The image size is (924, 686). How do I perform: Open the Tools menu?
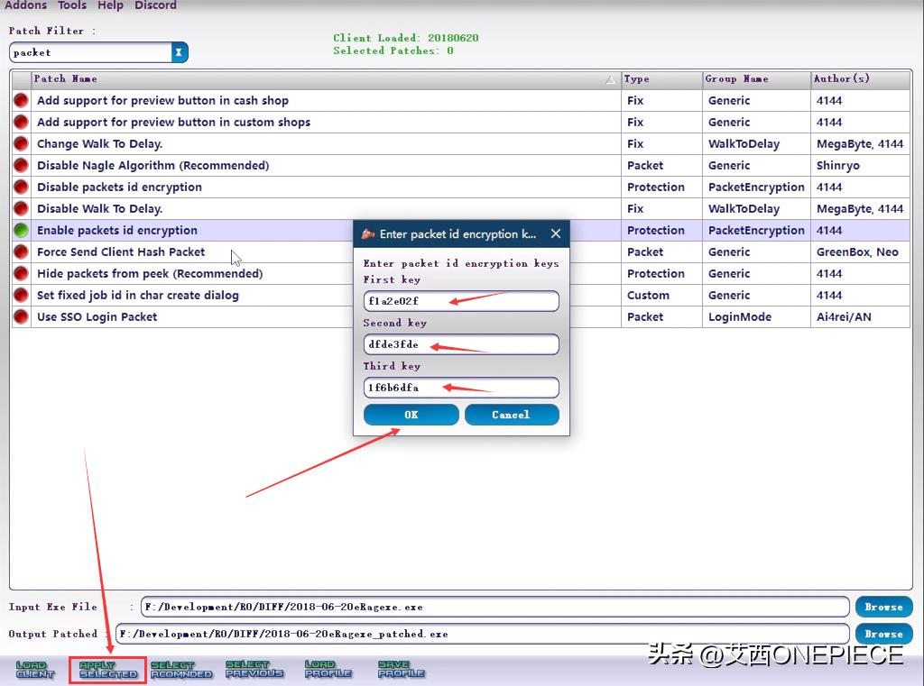(x=72, y=5)
